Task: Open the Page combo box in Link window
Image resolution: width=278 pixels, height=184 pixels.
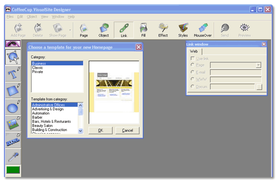Action: coord(235,65)
